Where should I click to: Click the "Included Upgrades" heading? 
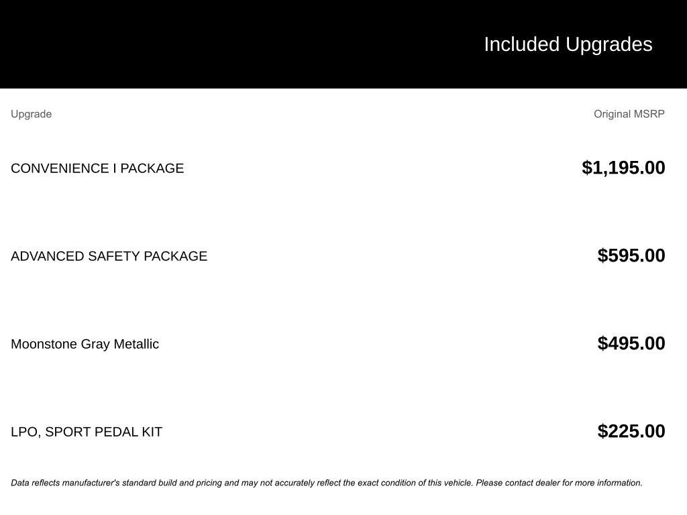coord(568,44)
